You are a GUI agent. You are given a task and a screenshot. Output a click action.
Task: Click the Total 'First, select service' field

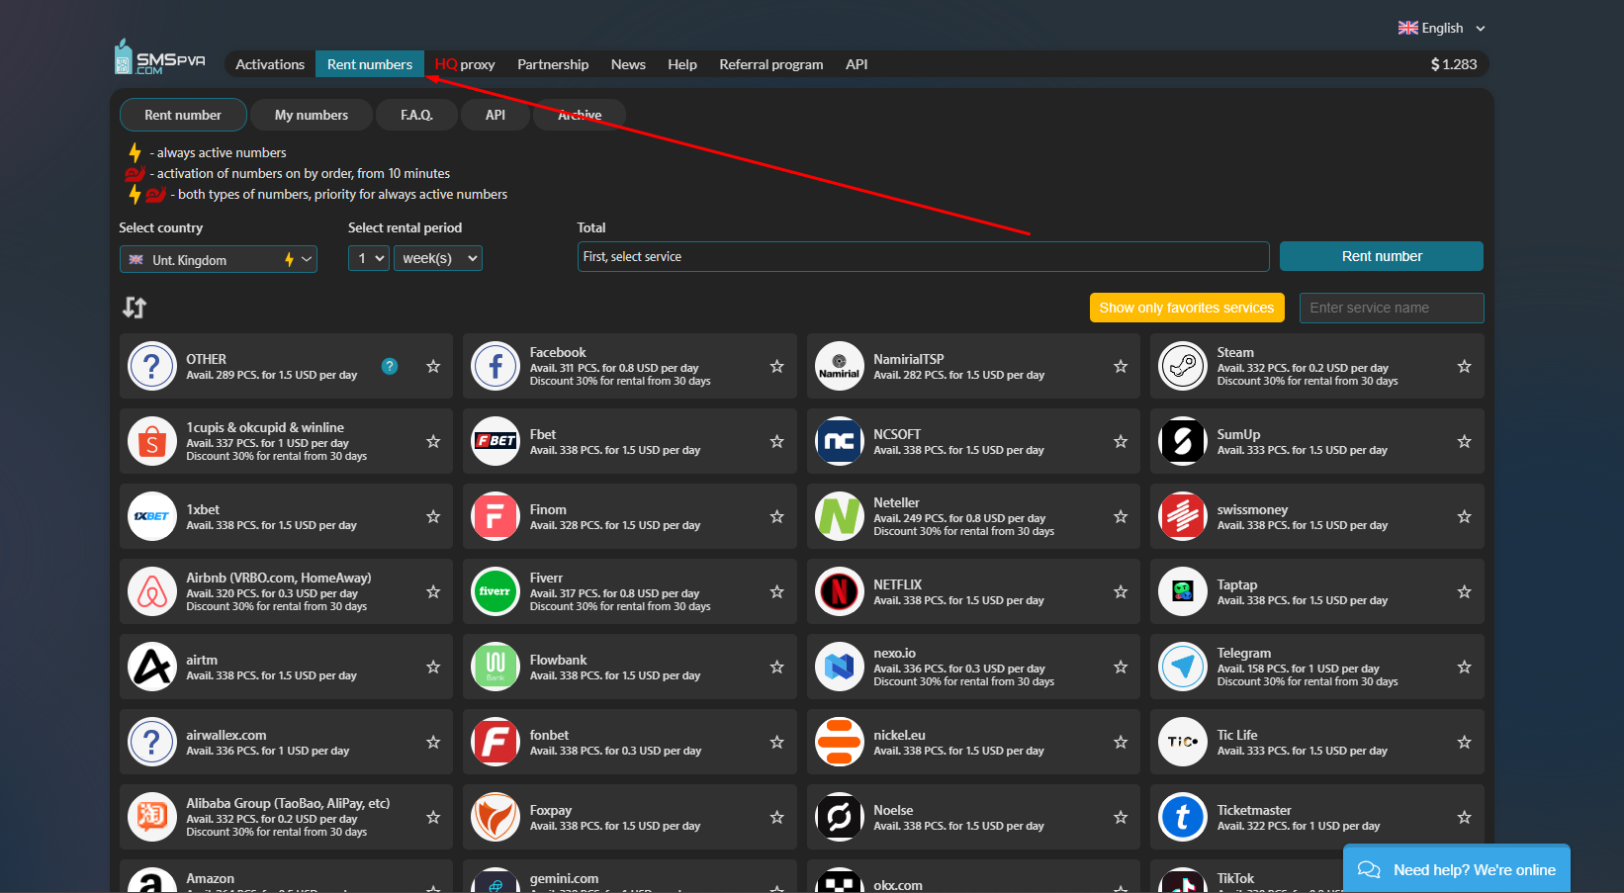click(x=923, y=256)
